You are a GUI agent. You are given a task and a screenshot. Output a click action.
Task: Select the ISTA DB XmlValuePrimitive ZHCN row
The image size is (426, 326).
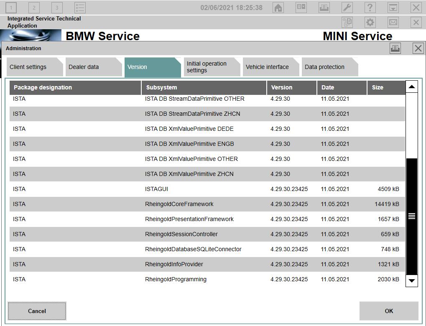207,174
